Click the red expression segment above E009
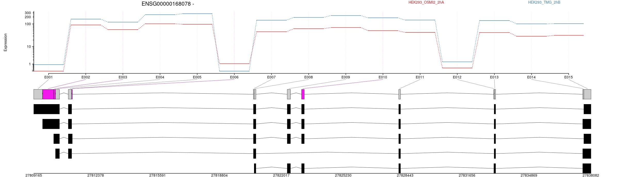This screenshot has width=619, height=180. click(x=346, y=27)
